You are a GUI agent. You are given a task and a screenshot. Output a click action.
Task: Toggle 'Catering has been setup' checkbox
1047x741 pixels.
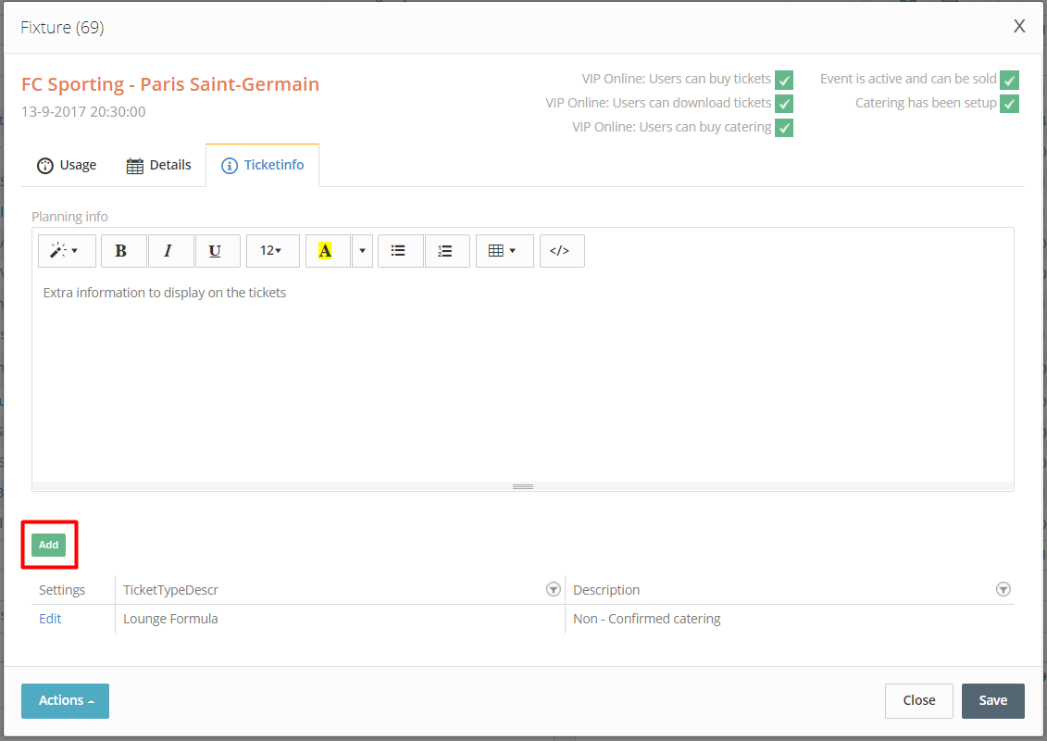coord(1010,104)
